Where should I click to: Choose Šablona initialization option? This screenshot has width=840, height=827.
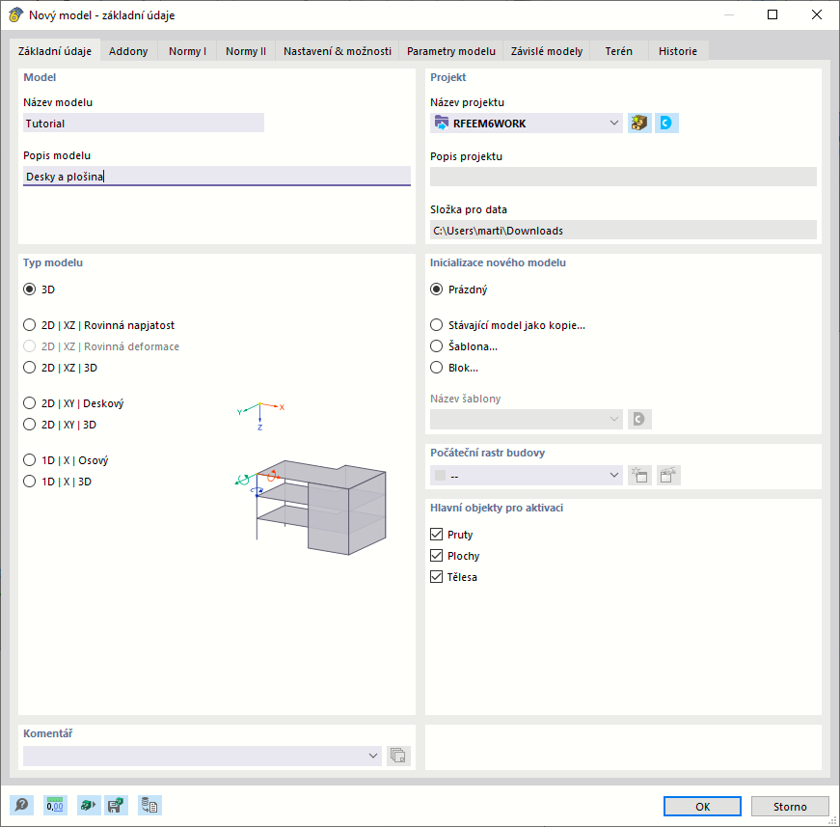[x=437, y=346]
